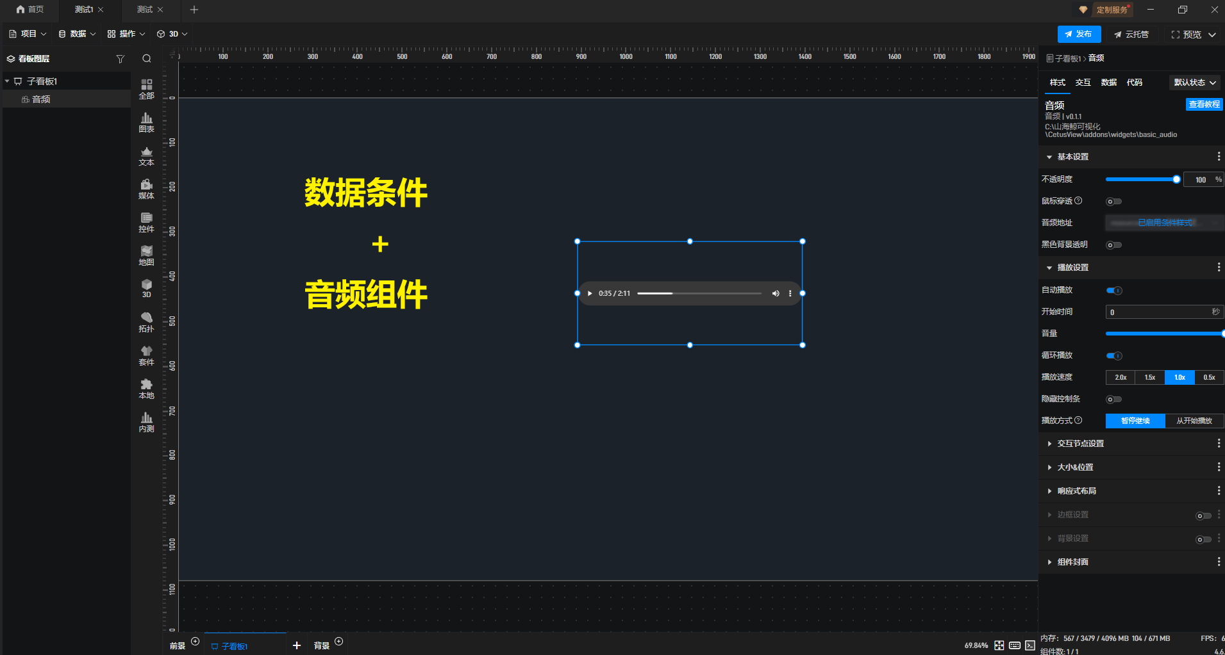The height and width of the screenshot is (655, 1225).
Task: Open the 默认状态 state dropdown
Action: [x=1194, y=83]
